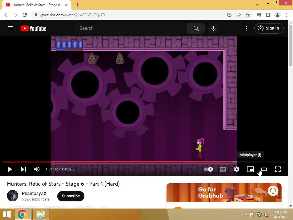Open Chrome profile avatar

[x=278, y=15]
